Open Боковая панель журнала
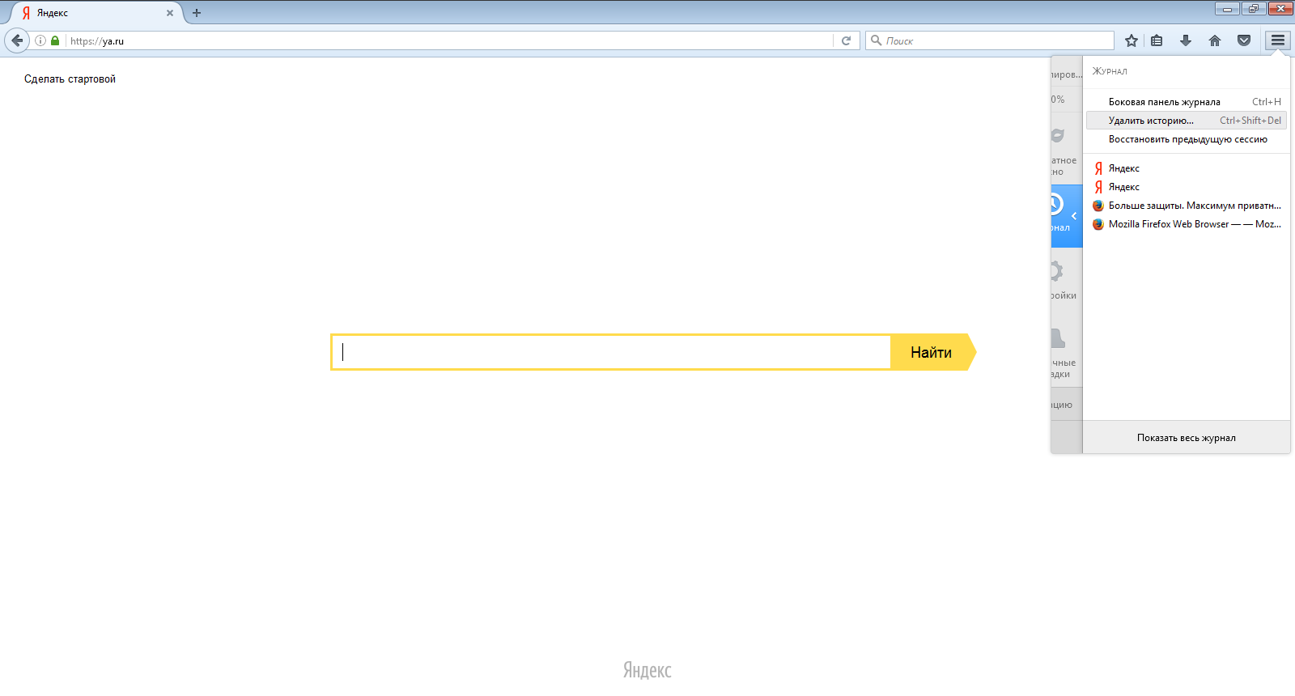 point(1186,102)
